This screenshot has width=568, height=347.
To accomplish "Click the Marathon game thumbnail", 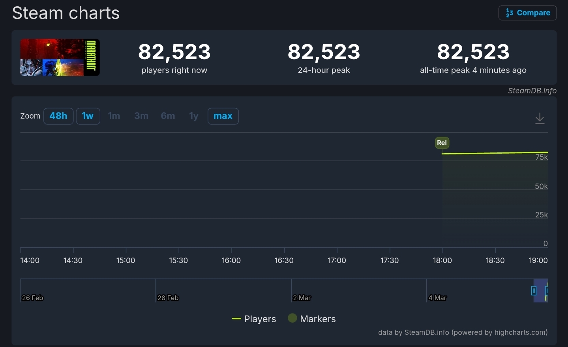I will click(60, 58).
